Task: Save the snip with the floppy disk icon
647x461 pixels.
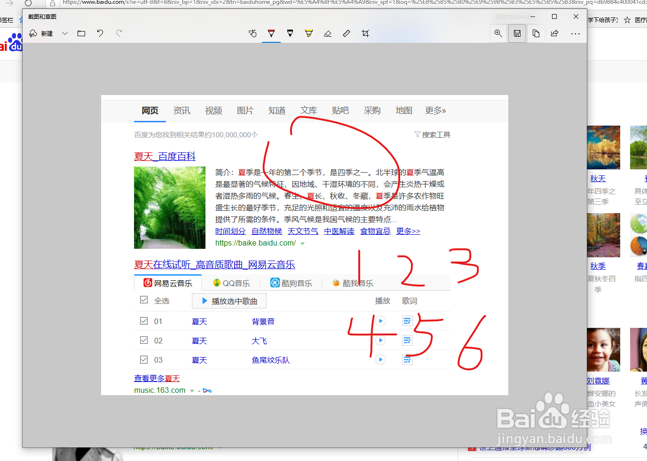Action: coord(517,33)
